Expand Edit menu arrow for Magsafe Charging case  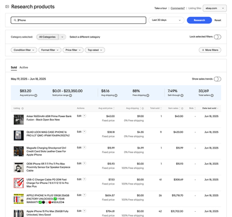coord(84,147)
